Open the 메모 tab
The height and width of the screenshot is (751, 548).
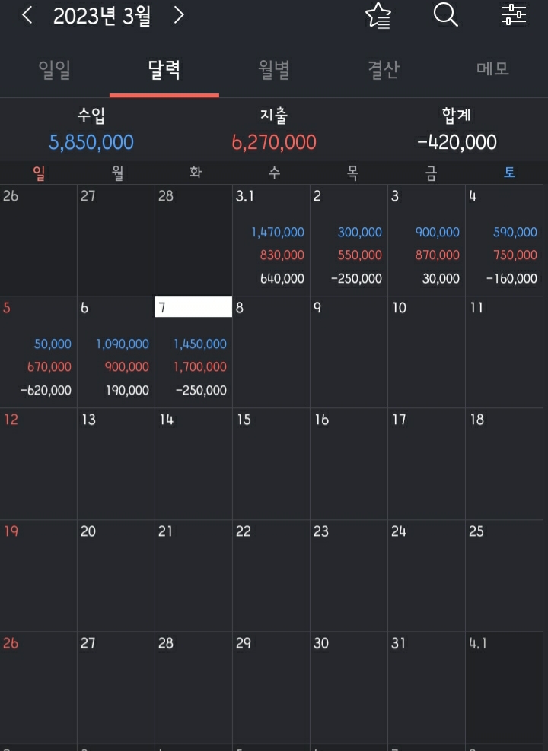493,69
